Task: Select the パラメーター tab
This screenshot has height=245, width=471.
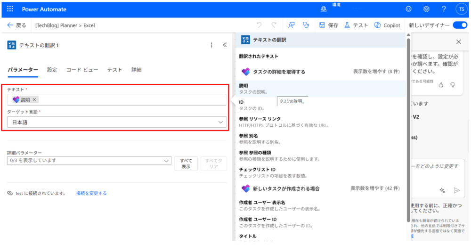Action: click(x=23, y=70)
